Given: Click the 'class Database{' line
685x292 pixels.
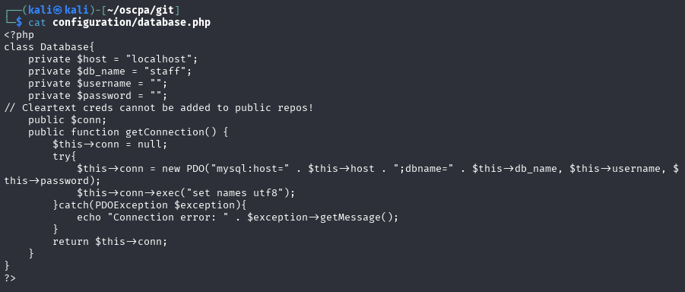Looking at the screenshot, I should pos(49,47).
